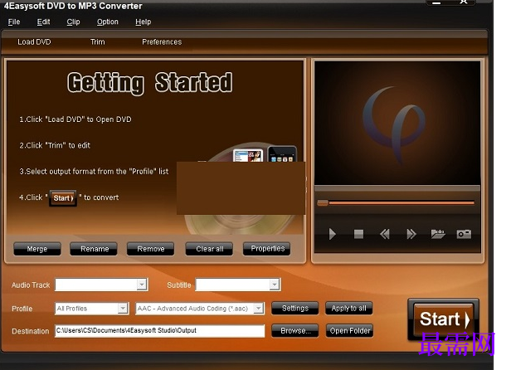Open the Help menu
This screenshot has width=511, height=370.
pos(143,22)
